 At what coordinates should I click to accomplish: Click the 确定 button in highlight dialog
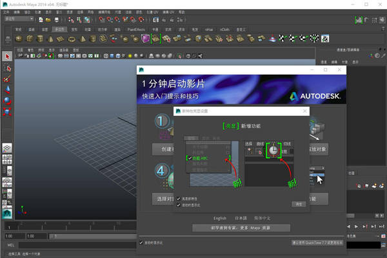[299, 204]
